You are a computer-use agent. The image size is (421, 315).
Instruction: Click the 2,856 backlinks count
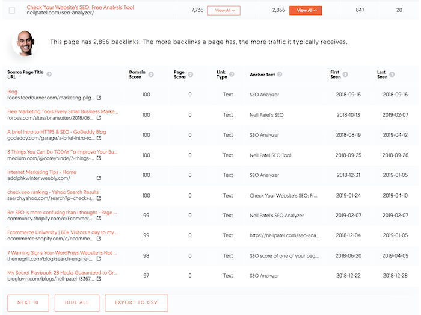pos(278,10)
